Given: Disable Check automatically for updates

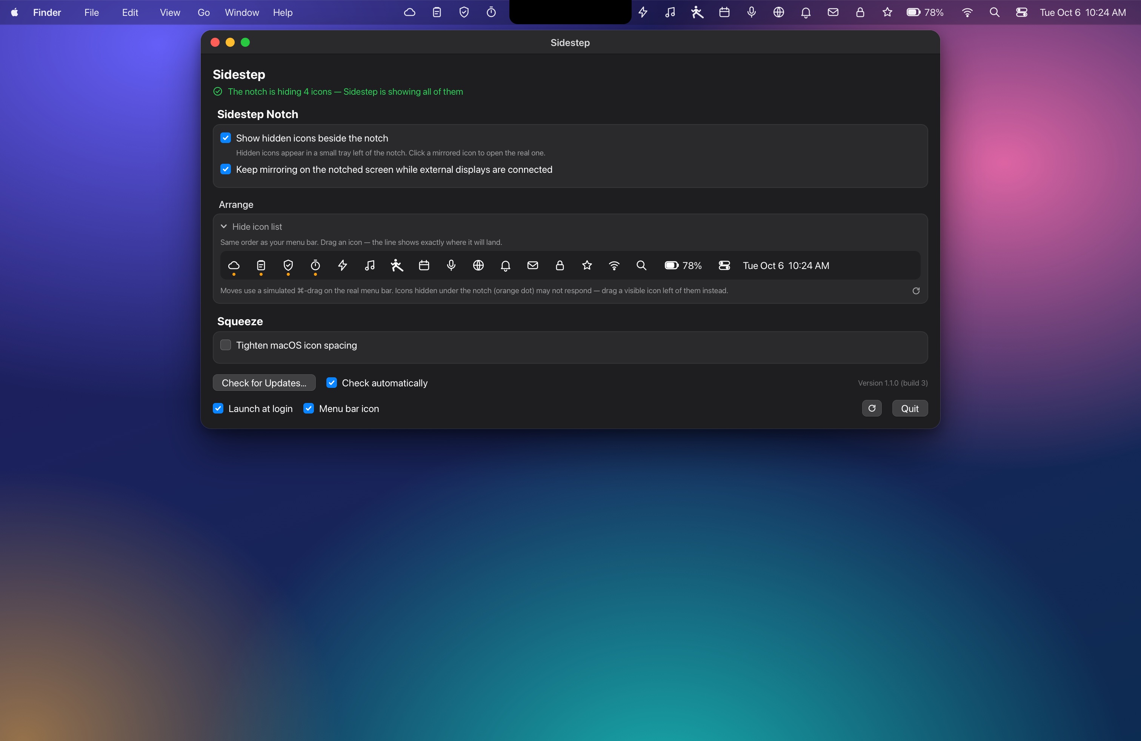Looking at the screenshot, I should pos(331,383).
